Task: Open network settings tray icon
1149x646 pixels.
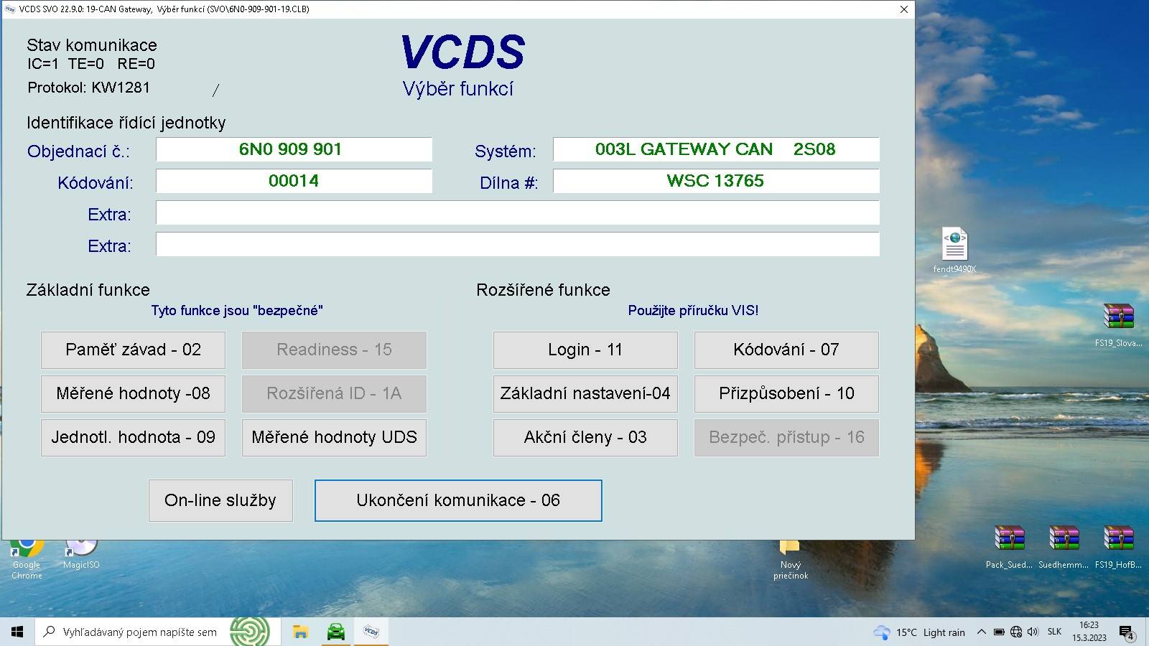Action: pyautogui.click(x=1016, y=632)
